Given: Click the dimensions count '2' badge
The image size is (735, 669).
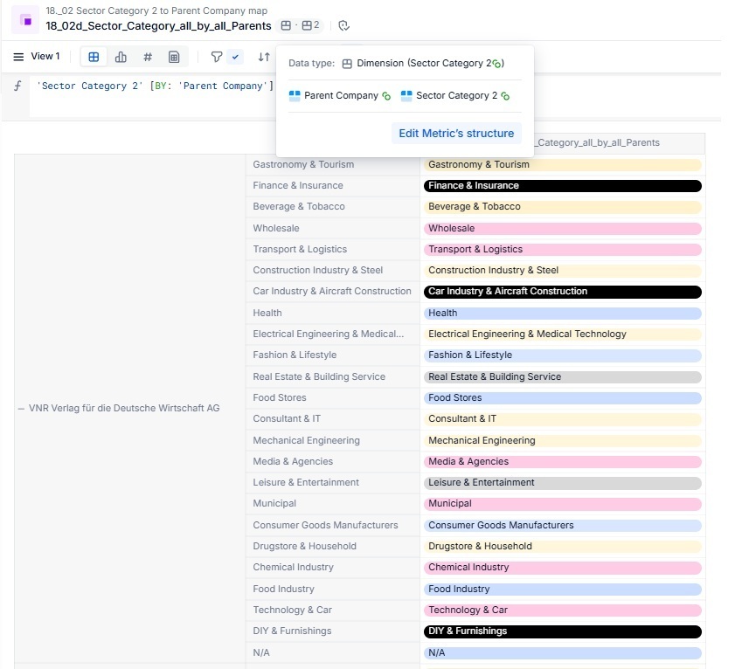Looking at the screenshot, I should (311, 25).
